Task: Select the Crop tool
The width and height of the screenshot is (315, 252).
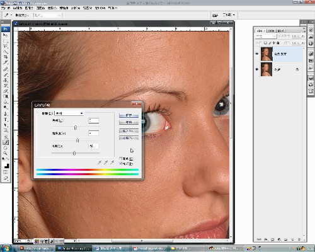Action: pos(6,57)
